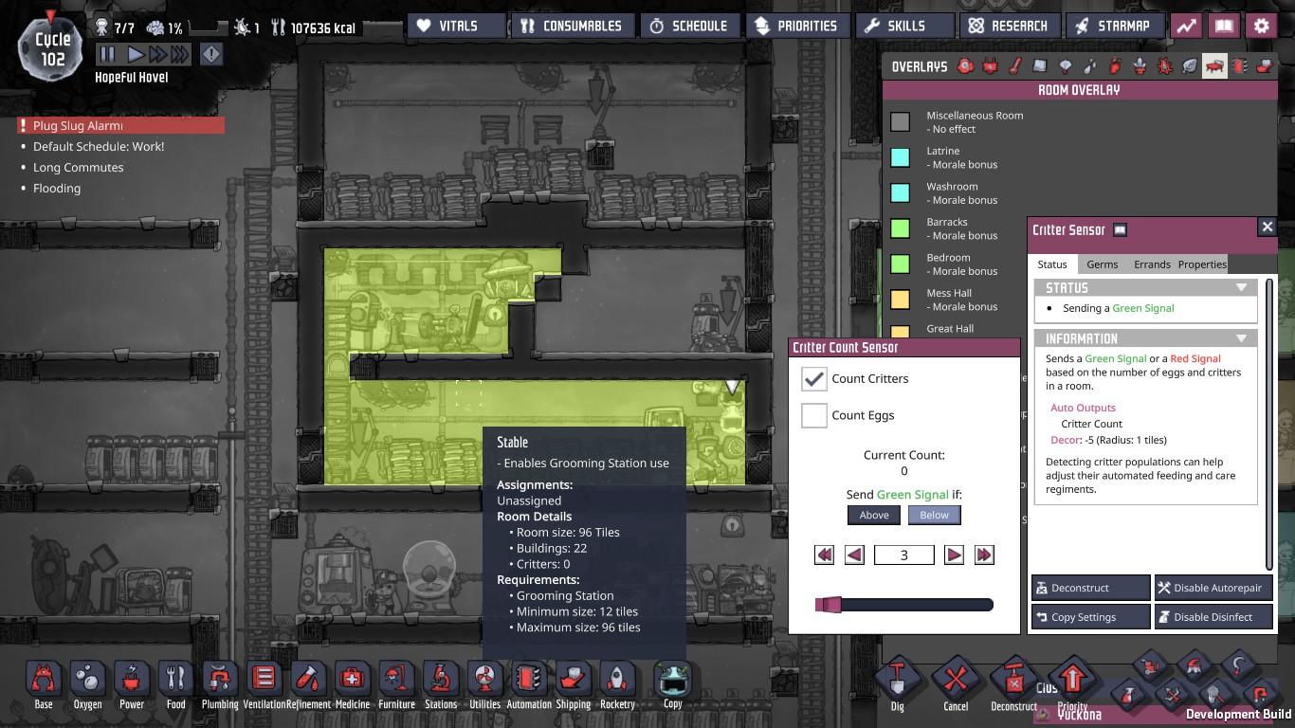Select the Above signal condition
Image resolution: width=1295 pixels, height=728 pixels.
(873, 515)
